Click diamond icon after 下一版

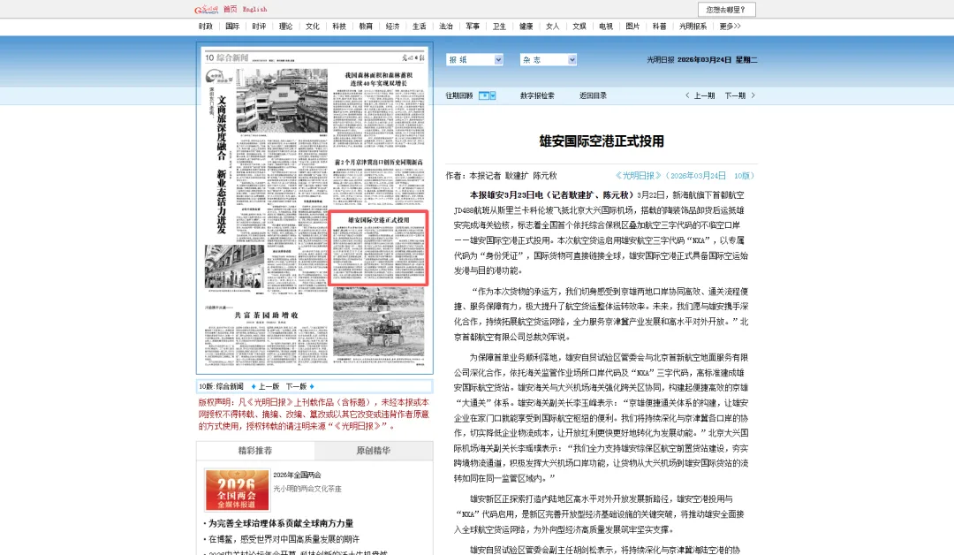click(312, 386)
